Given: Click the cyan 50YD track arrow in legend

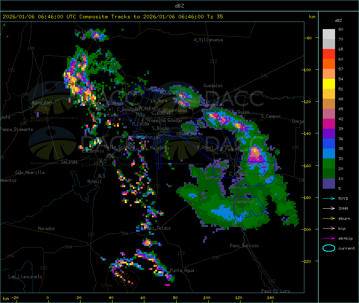Looking at the screenshot, I should point(329,198).
